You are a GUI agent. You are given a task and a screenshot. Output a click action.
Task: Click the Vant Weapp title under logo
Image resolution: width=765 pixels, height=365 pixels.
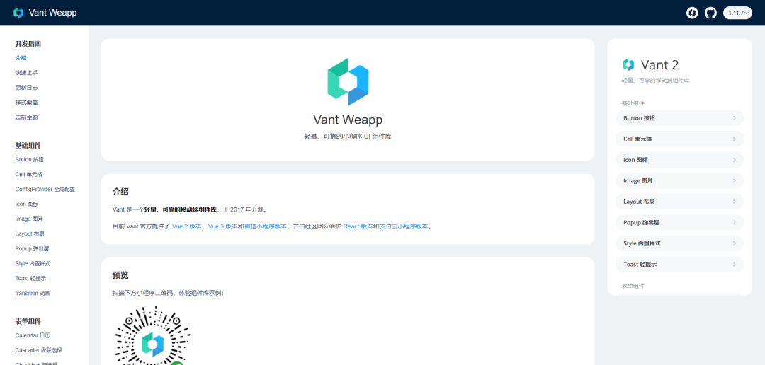click(x=348, y=120)
